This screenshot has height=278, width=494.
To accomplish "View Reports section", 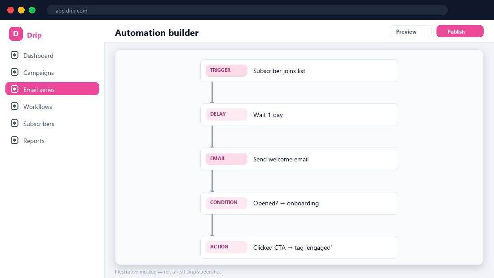I will pos(52,141).
